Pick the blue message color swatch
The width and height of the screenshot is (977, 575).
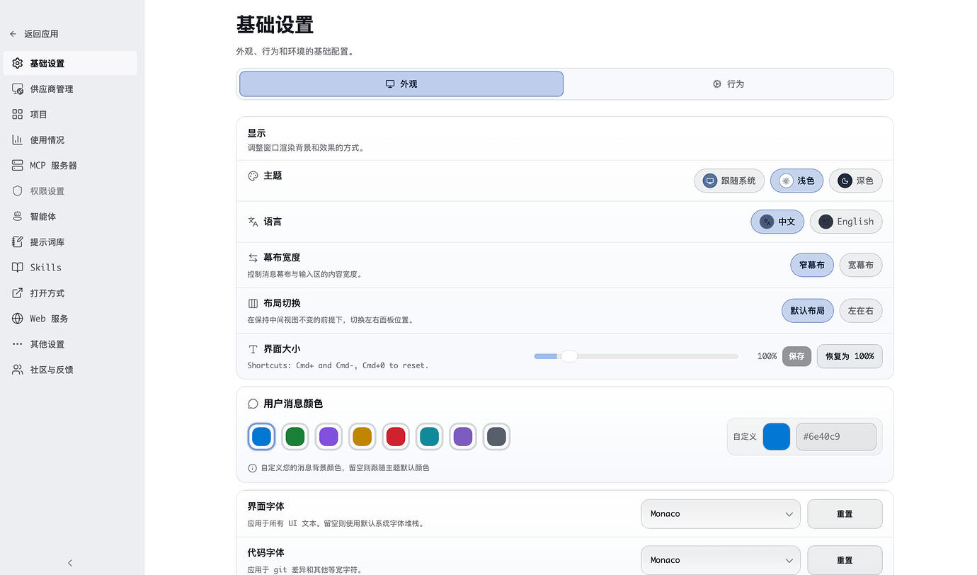[x=261, y=437]
